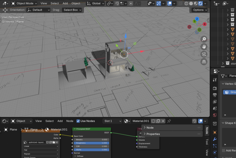Open the Repeat extension dropdown on image node
This screenshot has width=236, height=158.
(41, 154)
